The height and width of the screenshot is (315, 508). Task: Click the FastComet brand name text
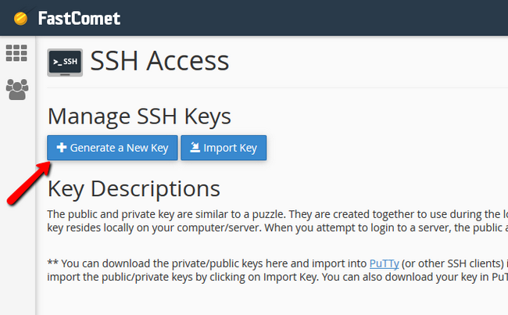(77, 18)
